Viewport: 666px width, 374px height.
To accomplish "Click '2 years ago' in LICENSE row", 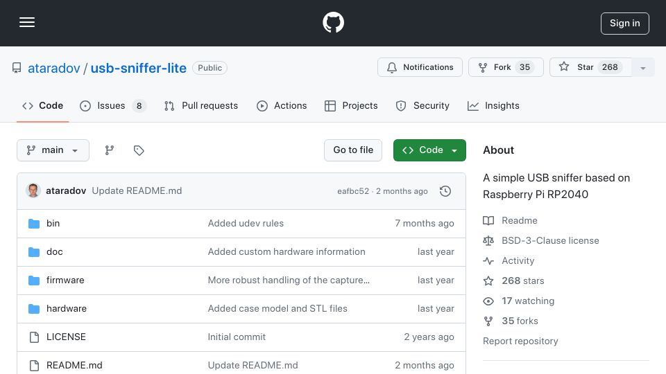I will [x=429, y=337].
